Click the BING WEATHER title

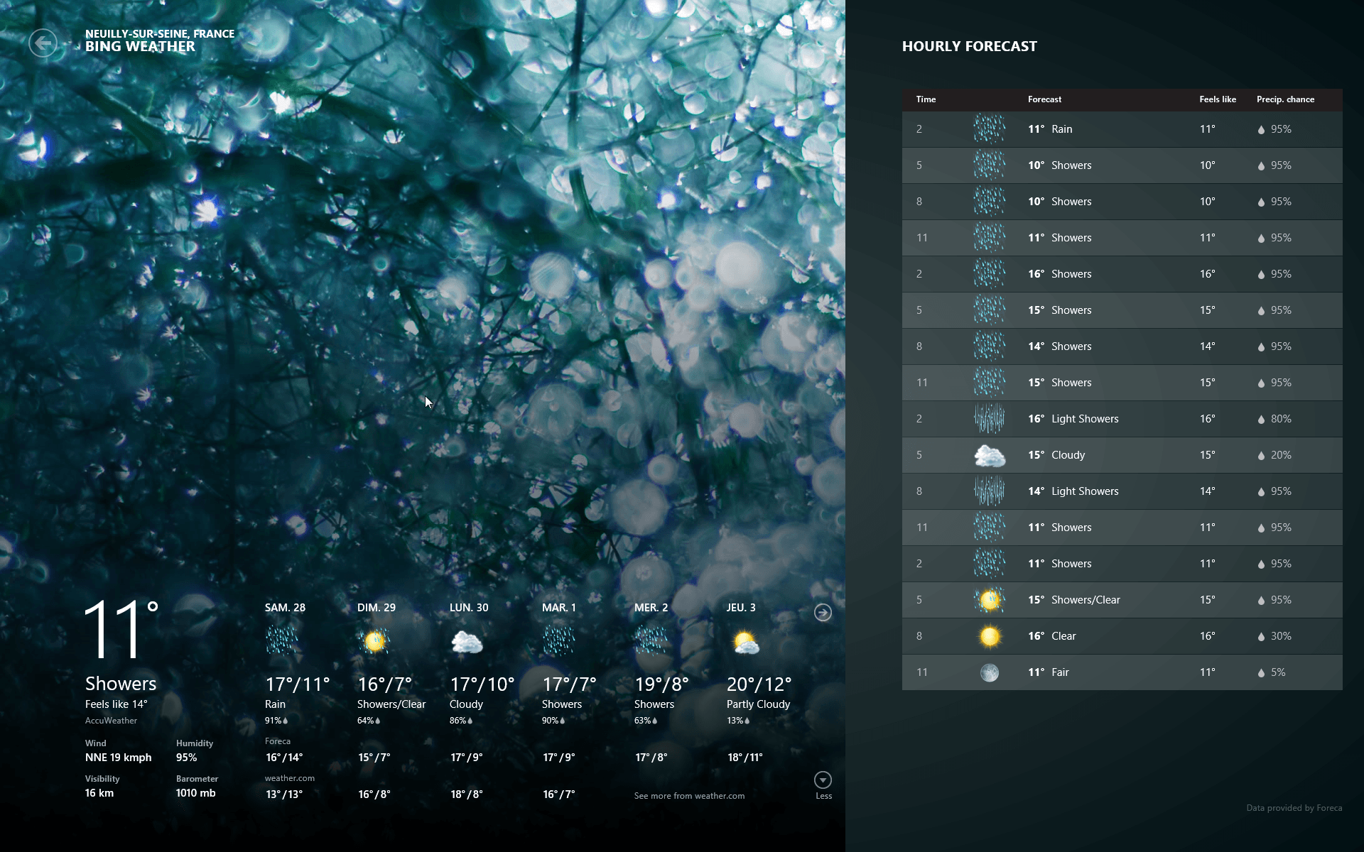(x=140, y=47)
